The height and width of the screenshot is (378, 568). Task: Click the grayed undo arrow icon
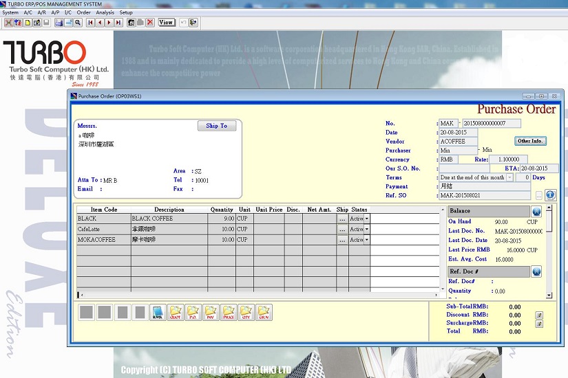(x=184, y=23)
